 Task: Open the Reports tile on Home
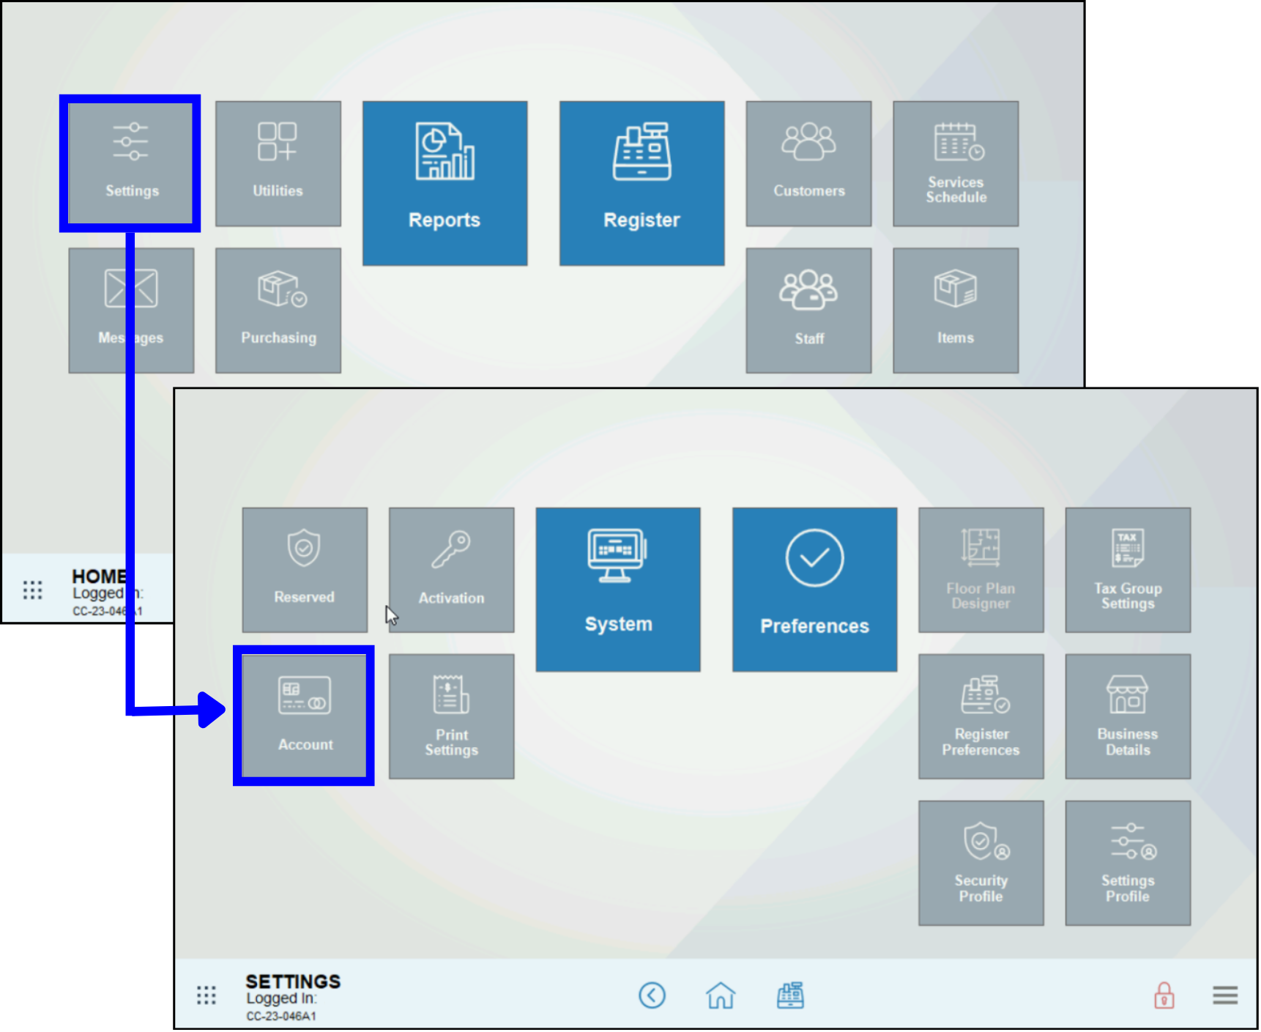pyautogui.click(x=444, y=183)
